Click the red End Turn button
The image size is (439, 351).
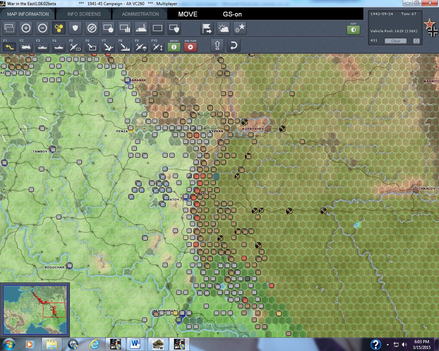pyautogui.click(x=191, y=47)
